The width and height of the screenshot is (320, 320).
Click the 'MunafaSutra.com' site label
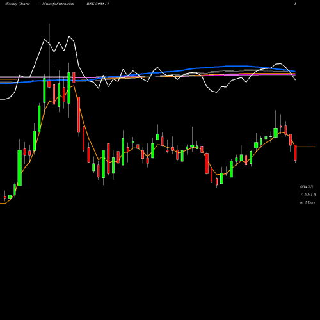pos(58,4)
